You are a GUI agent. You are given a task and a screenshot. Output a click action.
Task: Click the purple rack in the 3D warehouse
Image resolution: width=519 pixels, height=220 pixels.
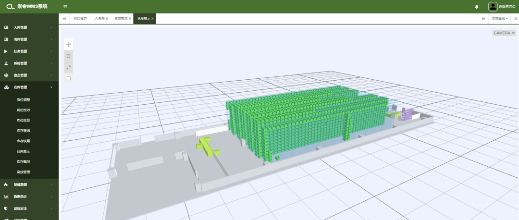click(x=408, y=114)
